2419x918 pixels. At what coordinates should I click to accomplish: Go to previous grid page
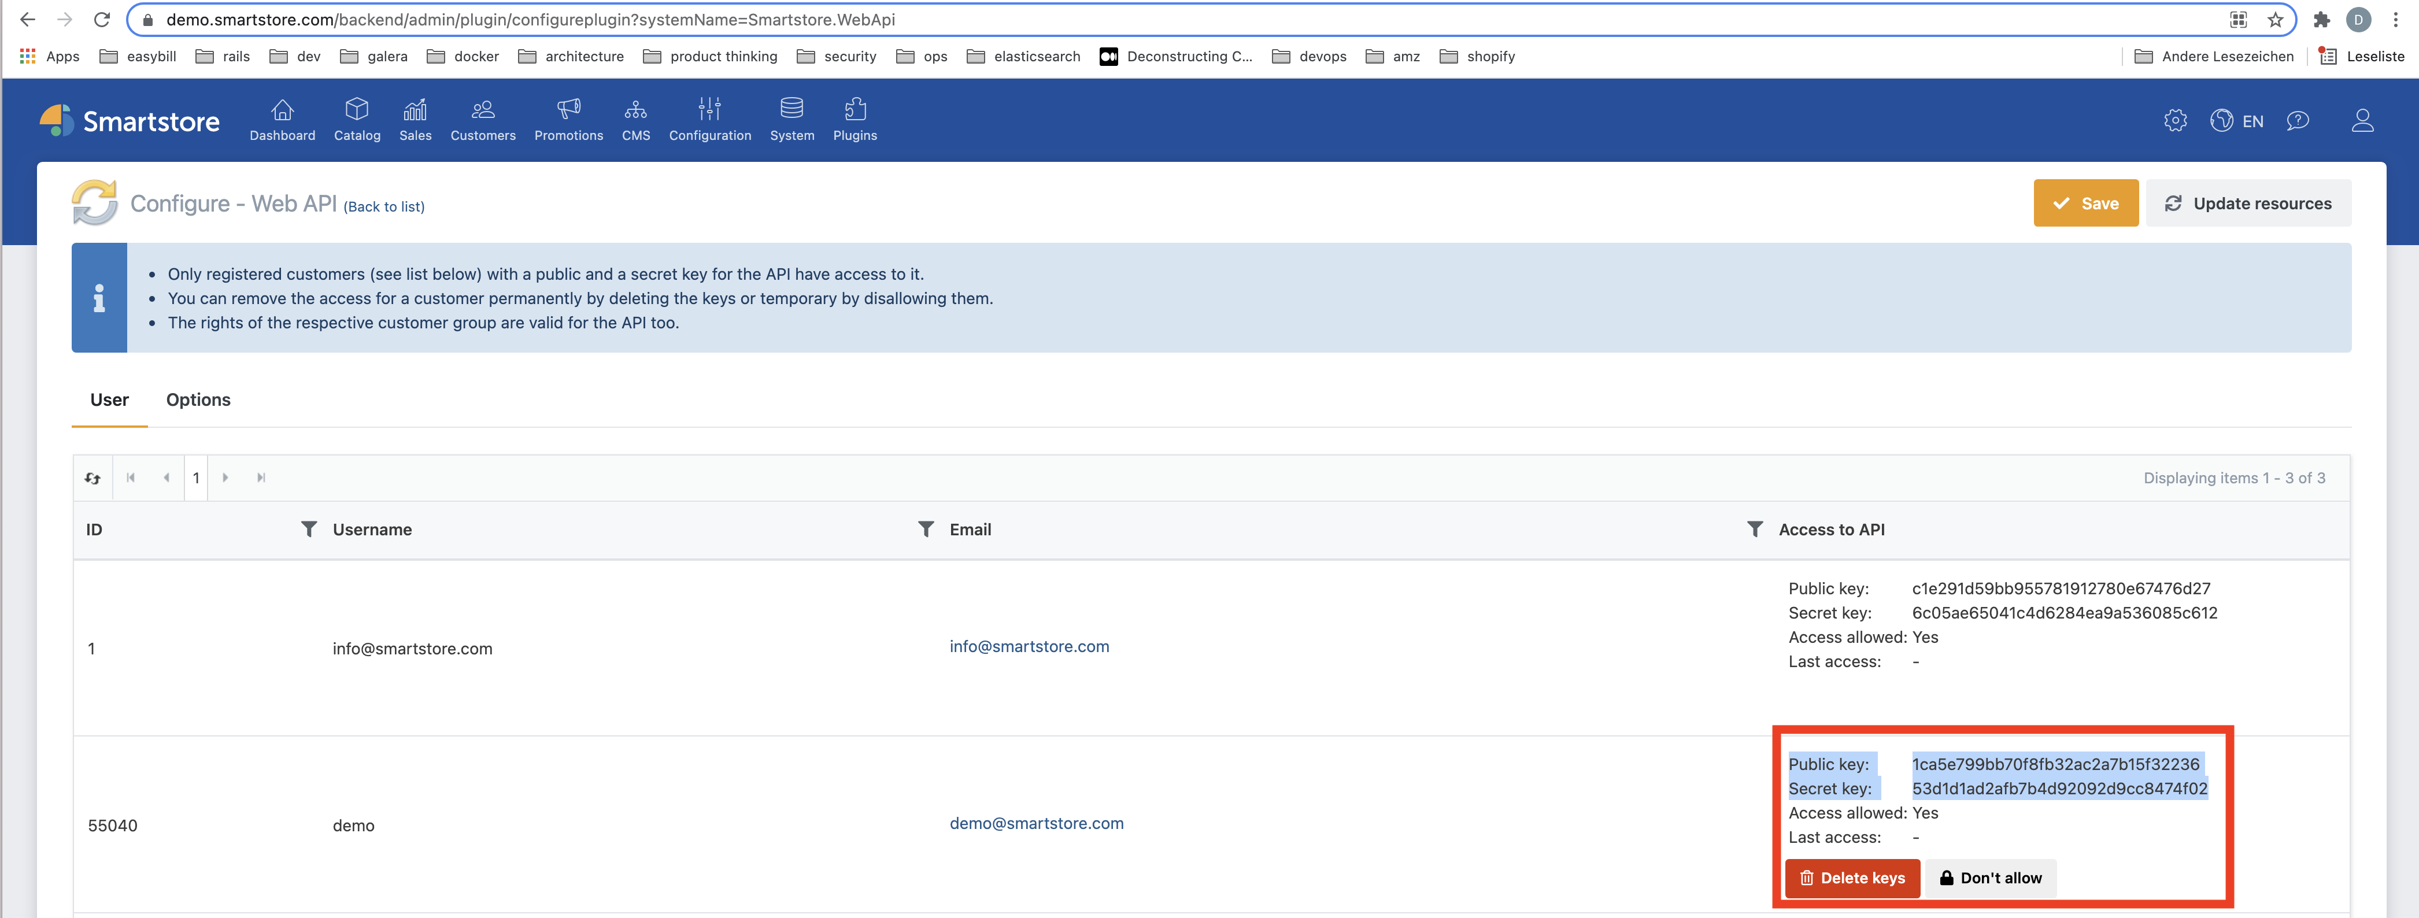tap(166, 477)
